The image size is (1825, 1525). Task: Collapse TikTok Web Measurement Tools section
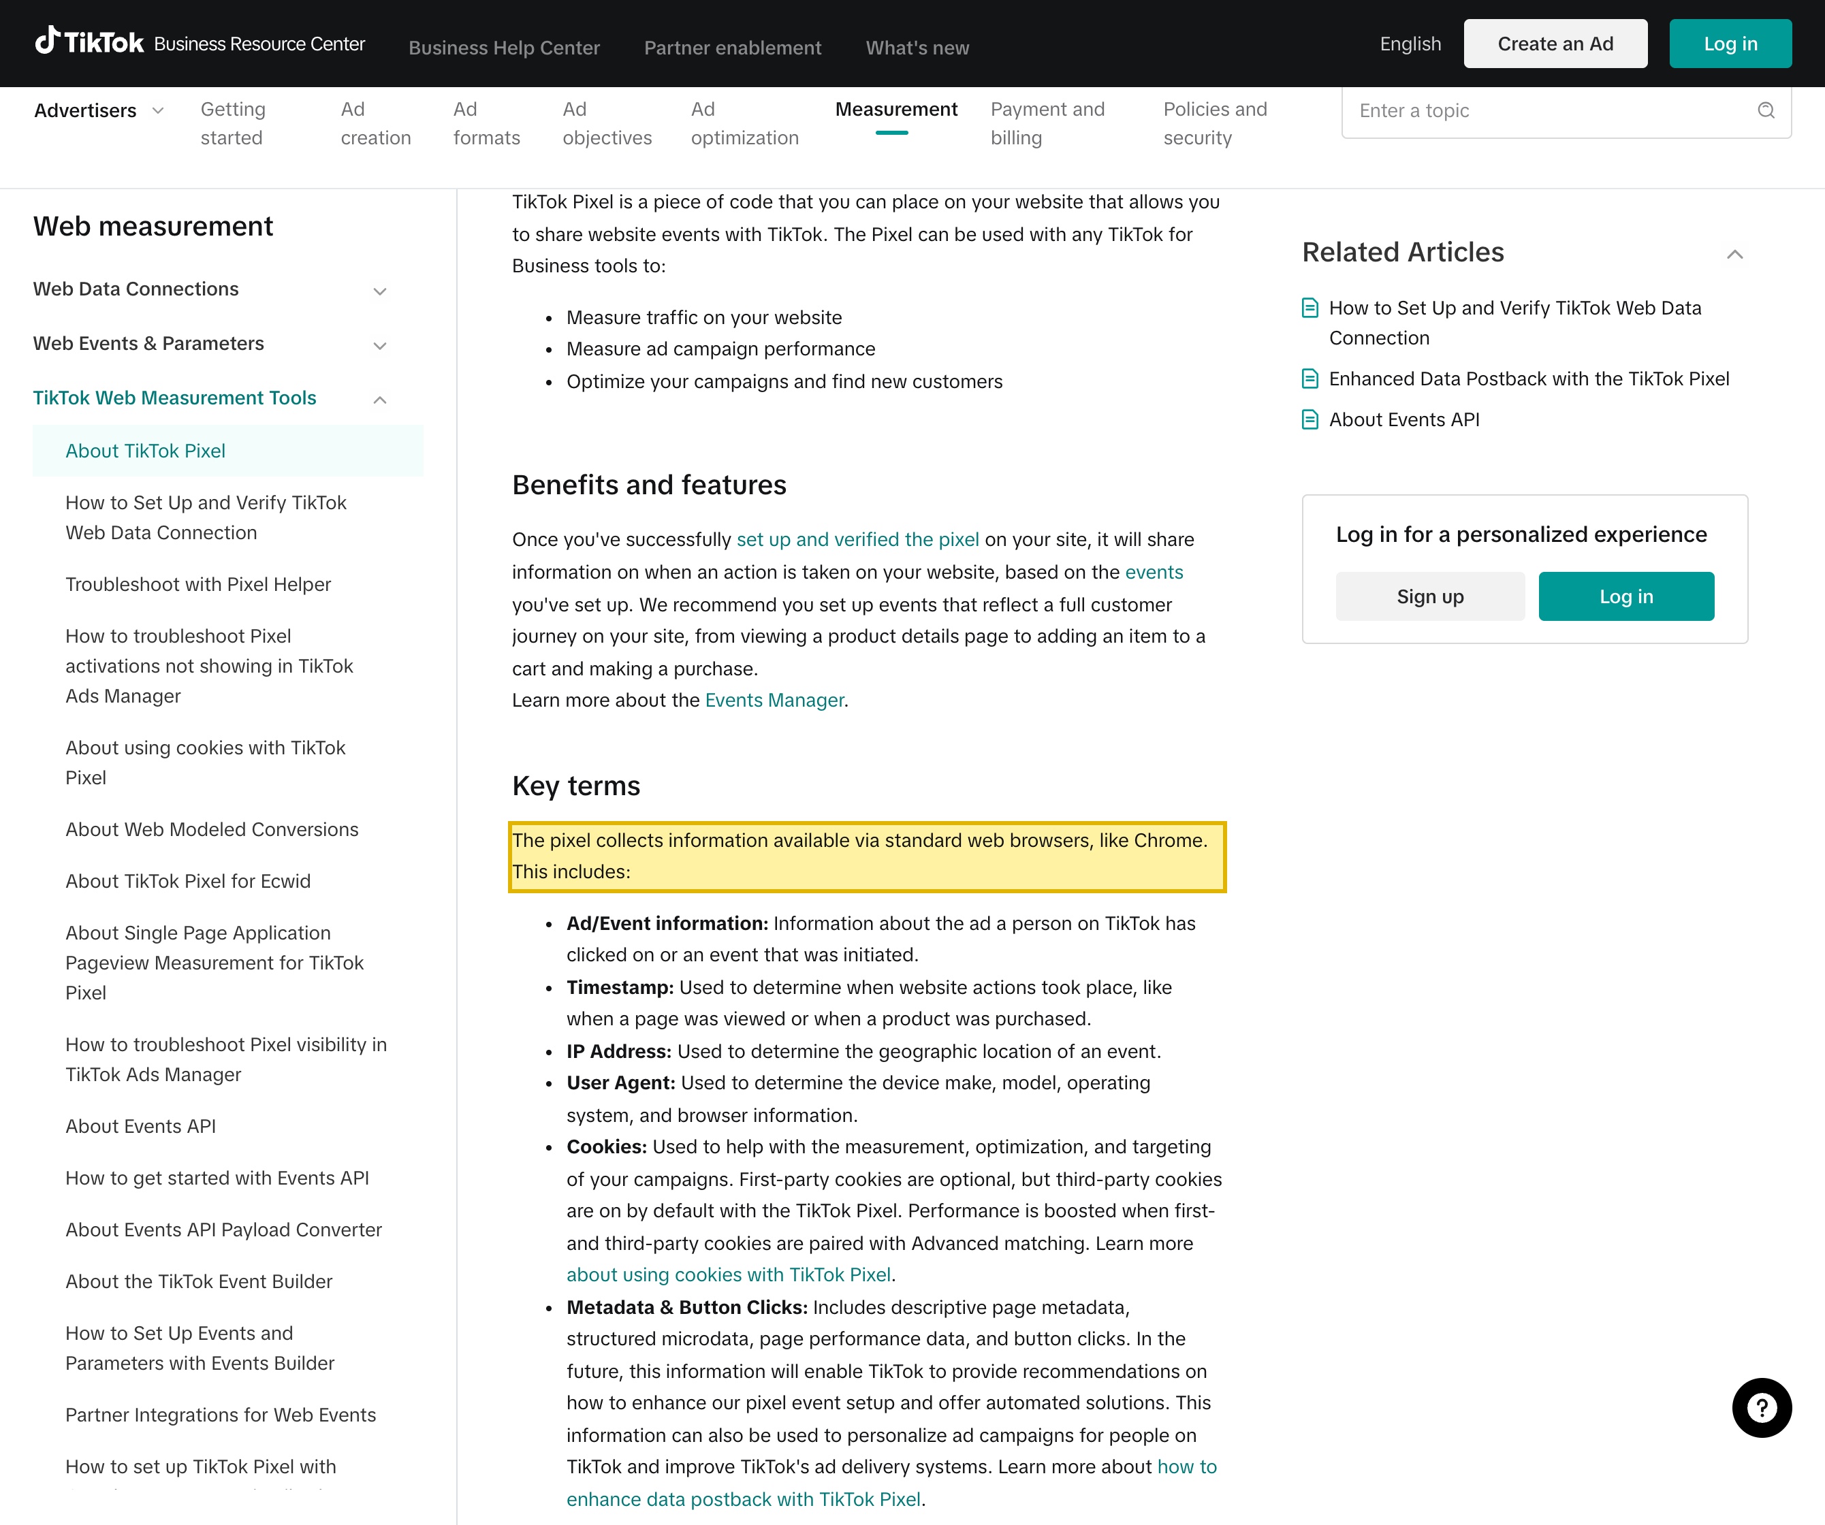tap(380, 400)
